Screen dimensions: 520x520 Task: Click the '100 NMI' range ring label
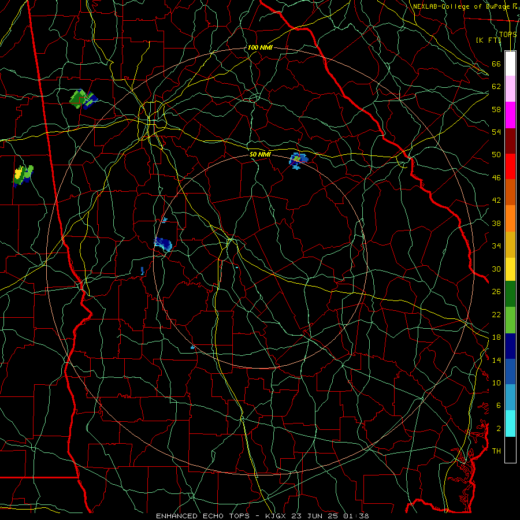(260, 47)
